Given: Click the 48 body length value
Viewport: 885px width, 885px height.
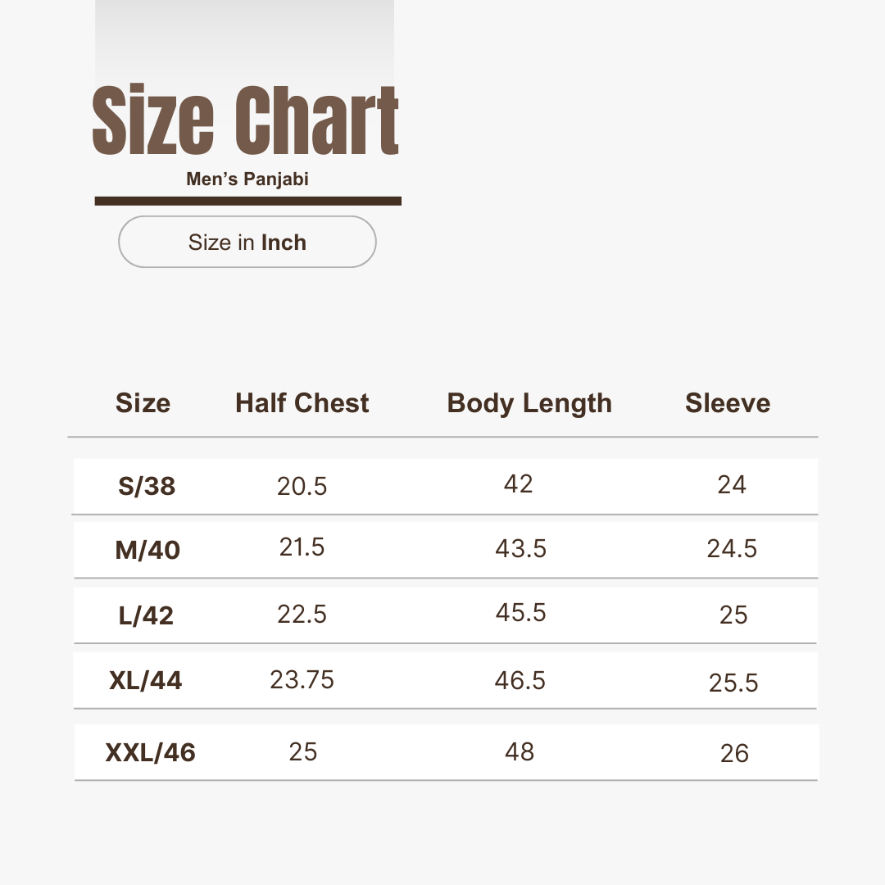Looking at the screenshot, I should (520, 751).
